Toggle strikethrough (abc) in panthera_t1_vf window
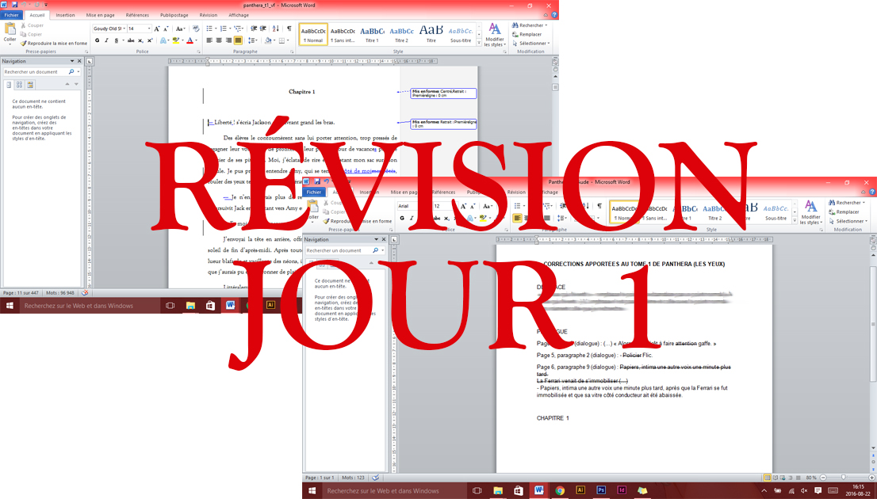 (x=131, y=40)
